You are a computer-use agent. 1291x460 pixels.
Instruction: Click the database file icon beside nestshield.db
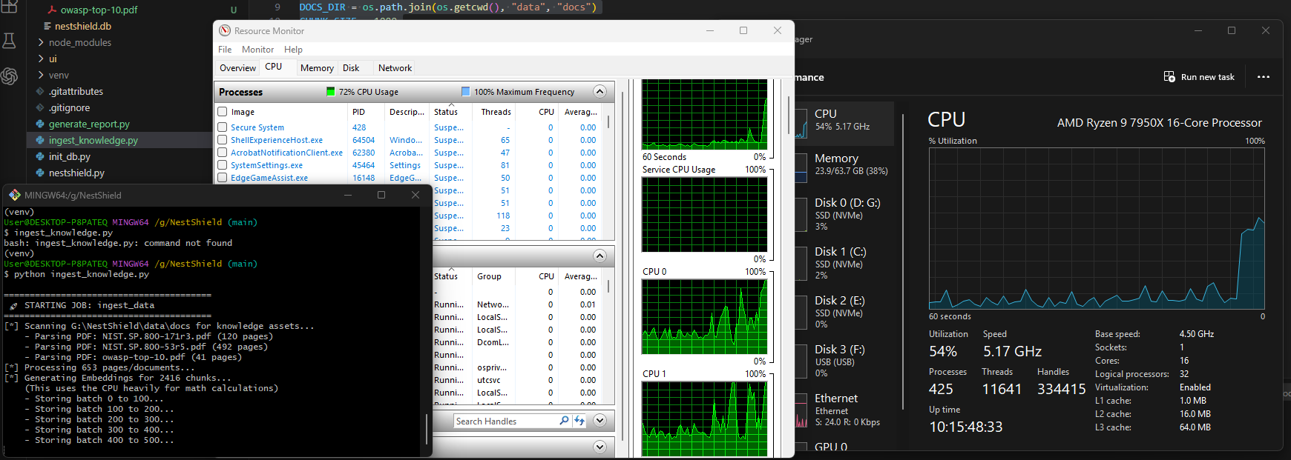pyautogui.click(x=47, y=26)
